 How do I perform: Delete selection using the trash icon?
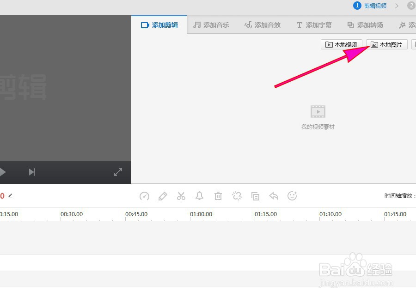click(218, 196)
